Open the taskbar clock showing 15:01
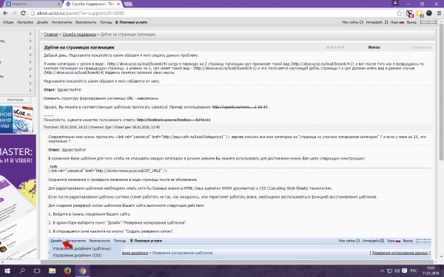This screenshot has width=444, height=277. tap(431, 271)
